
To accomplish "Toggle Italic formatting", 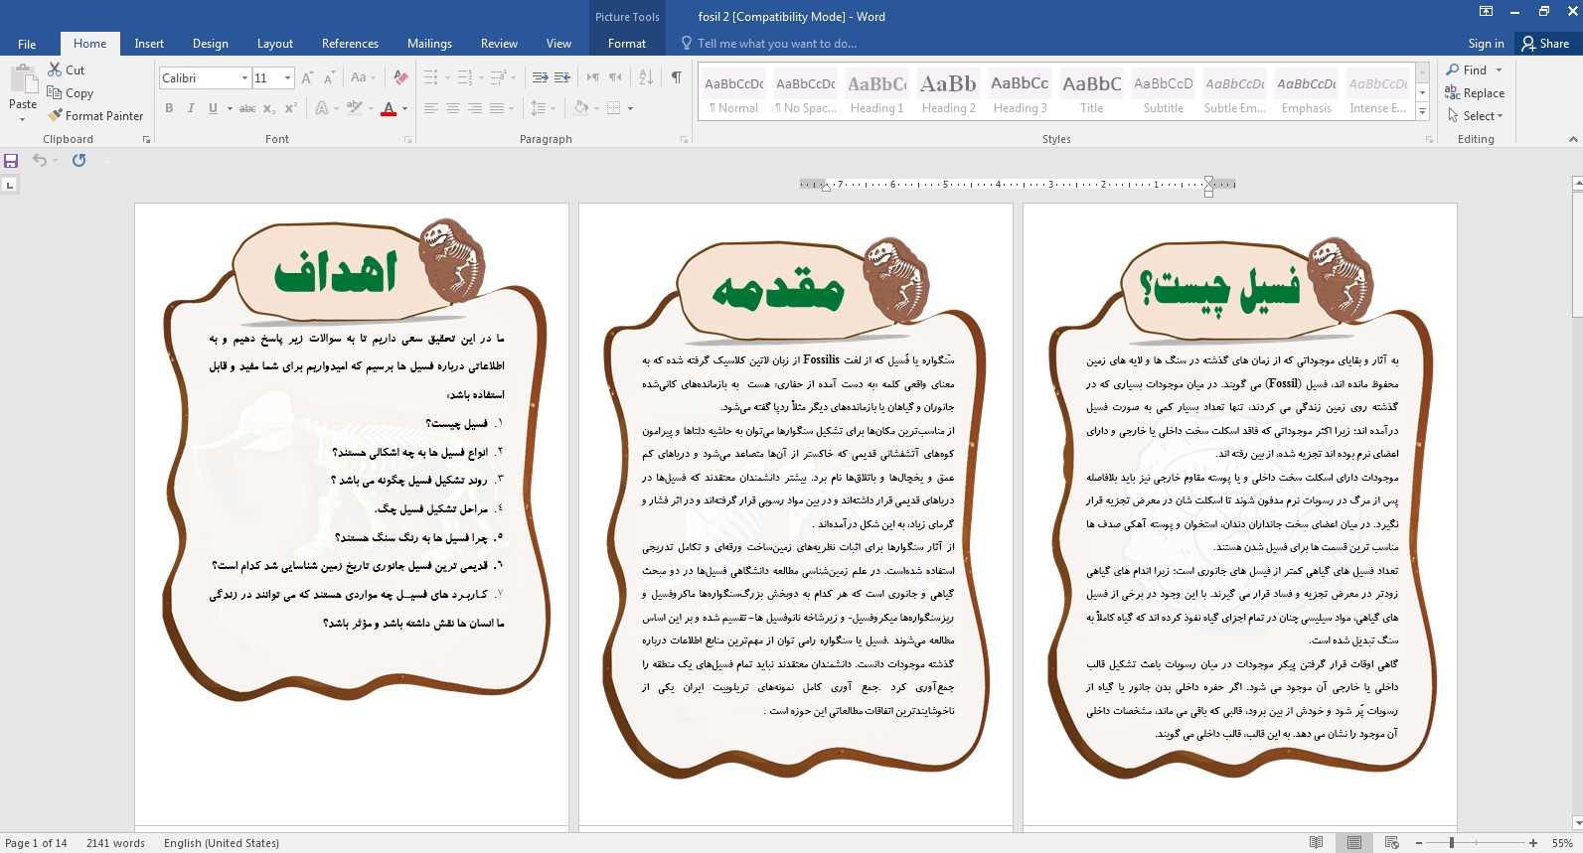I will pos(191,108).
